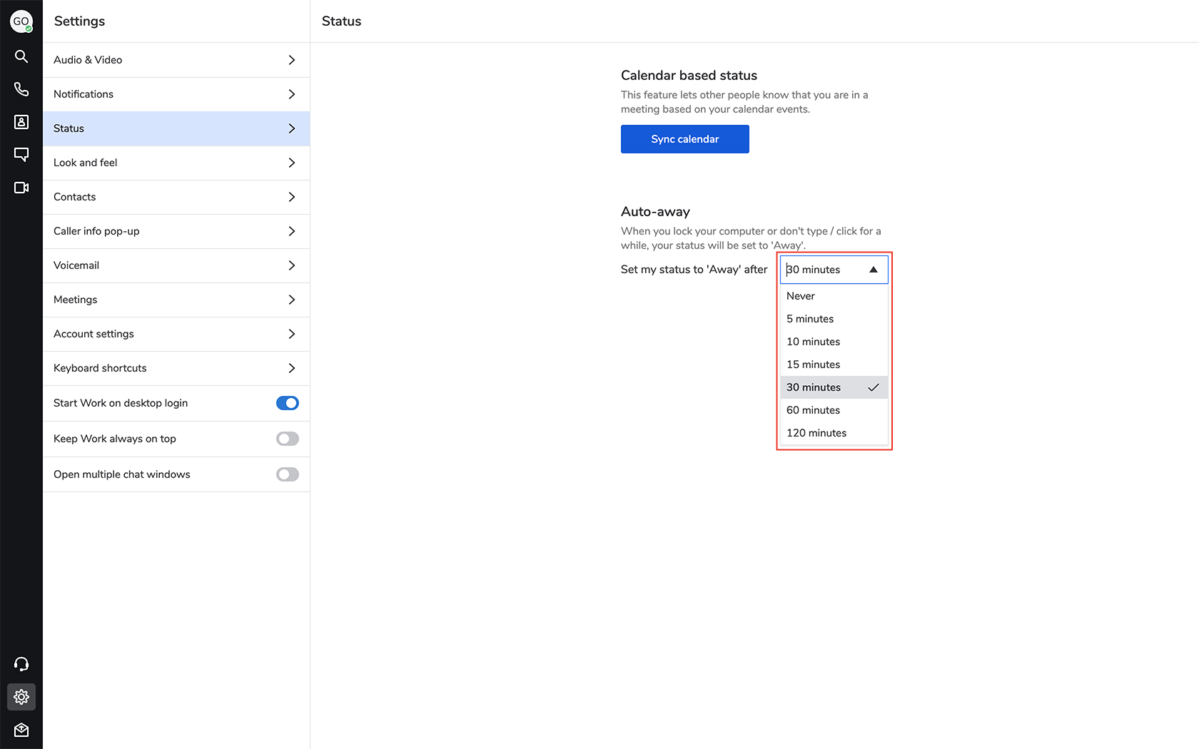
Task: Click the Sync calendar button
Action: pyautogui.click(x=684, y=139)
